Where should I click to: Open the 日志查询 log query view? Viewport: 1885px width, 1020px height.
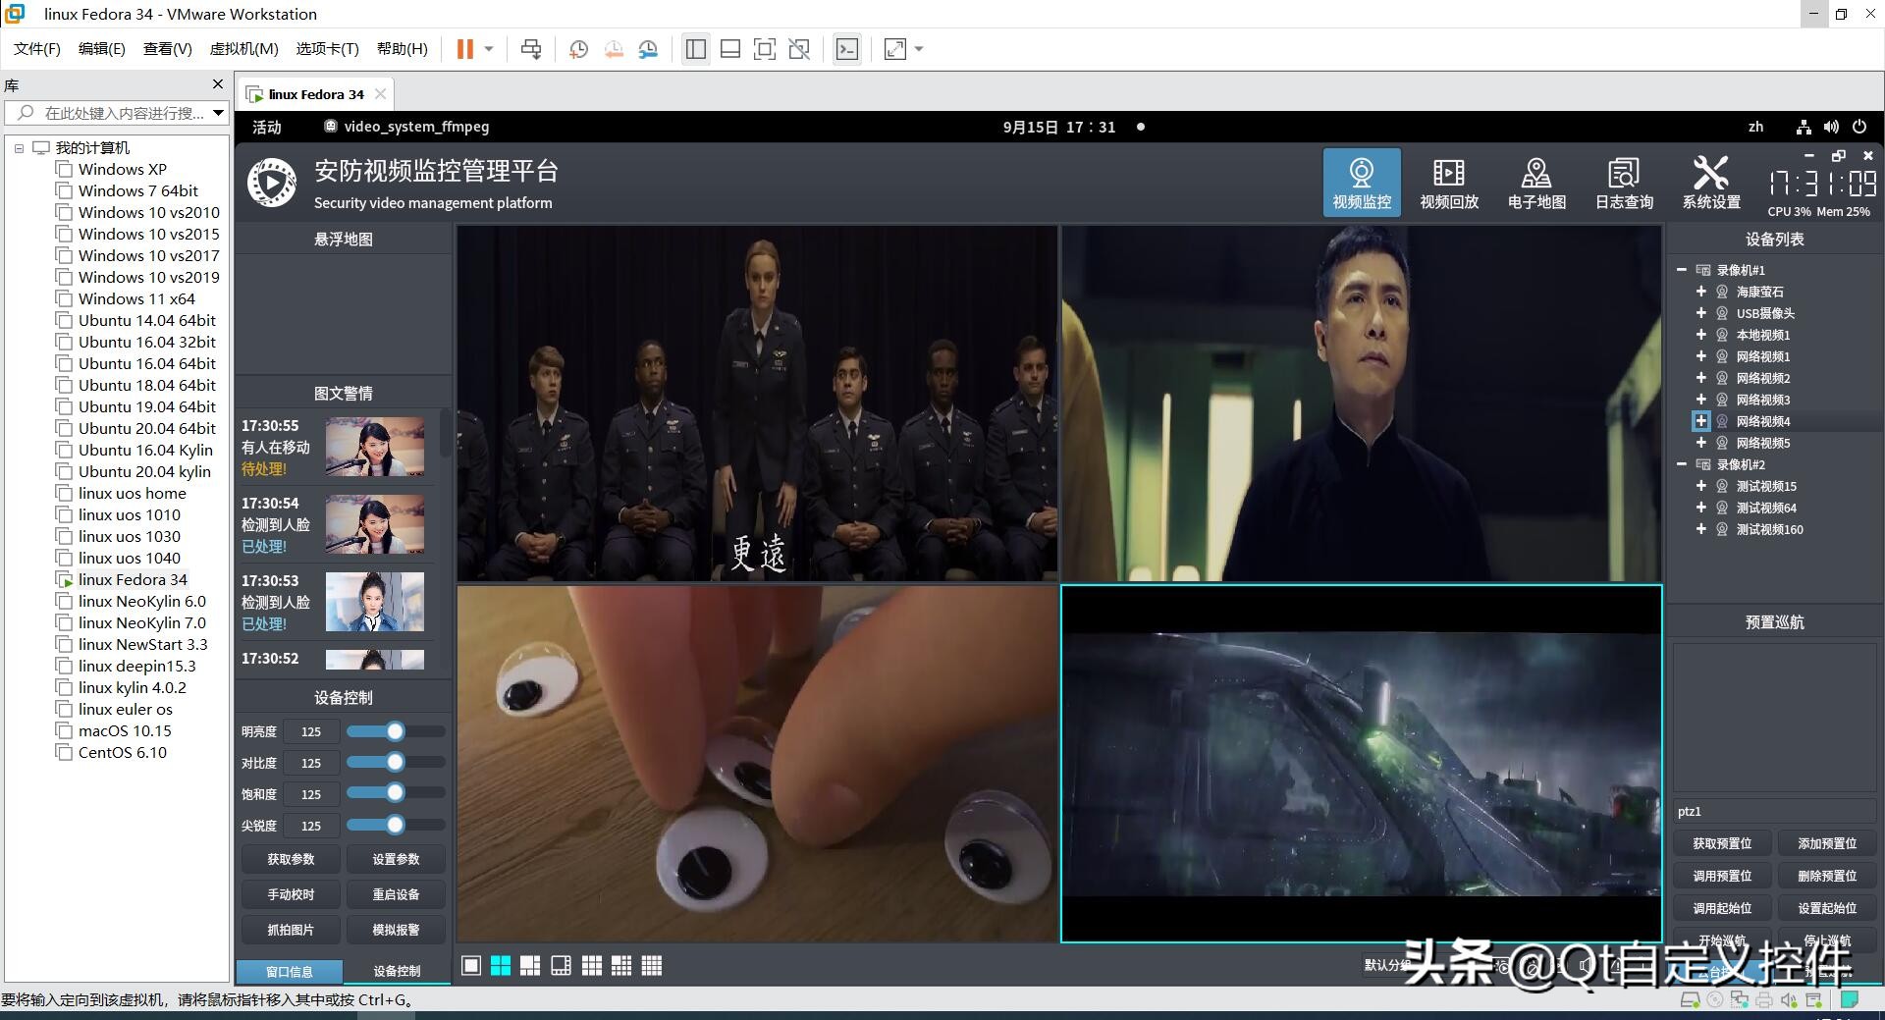(x=1624, y=183)
